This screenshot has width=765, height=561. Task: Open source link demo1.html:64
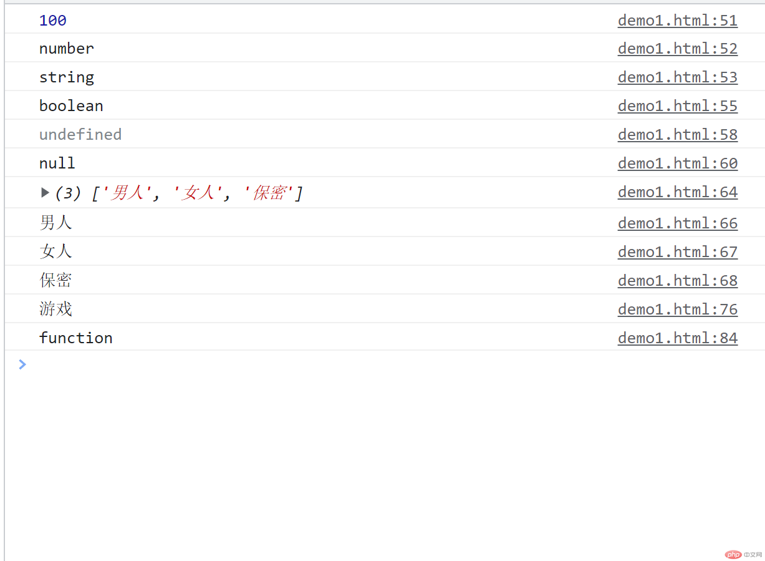tap(678, 192)
